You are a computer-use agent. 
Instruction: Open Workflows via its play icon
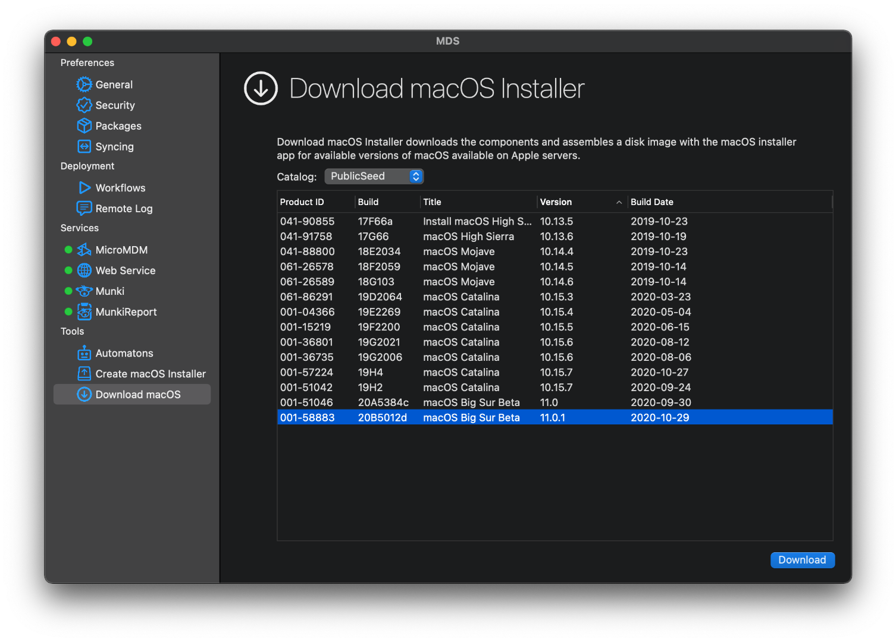tap(84, 188)
